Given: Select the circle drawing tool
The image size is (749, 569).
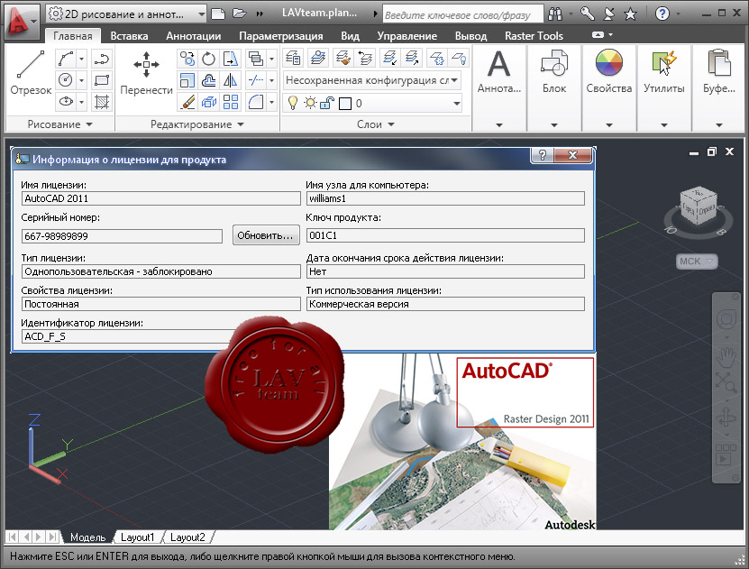Looking at the screenshot, I should point(66,79).
